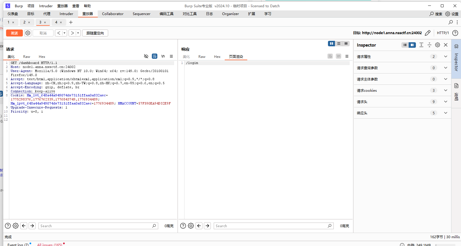Open the request panel hamburger menu

tap(171, 56)
